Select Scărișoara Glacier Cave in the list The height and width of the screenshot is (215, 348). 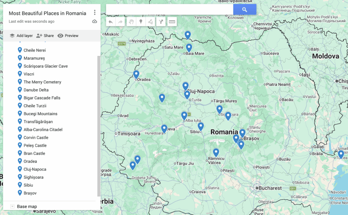(46, 66)
